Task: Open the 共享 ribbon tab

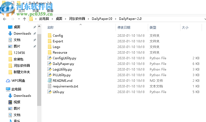Action: click(36, 11)
